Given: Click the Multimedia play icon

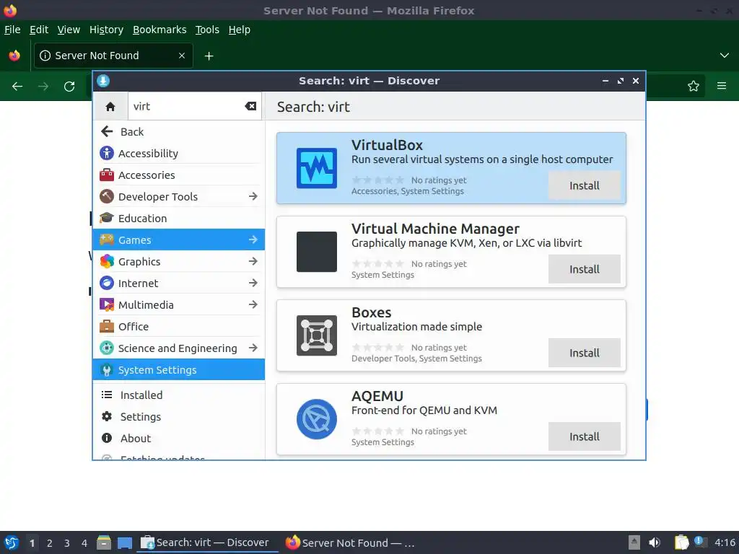Looking at the screenshot, I should point(107,305).
